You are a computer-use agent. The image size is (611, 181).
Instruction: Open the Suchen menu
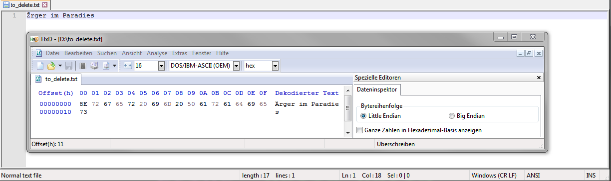[x=107, y=53]
